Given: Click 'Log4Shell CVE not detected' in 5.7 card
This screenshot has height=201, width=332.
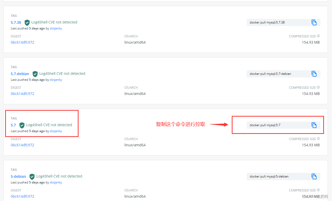Looking at the screenshot, I should pos(49,125).
